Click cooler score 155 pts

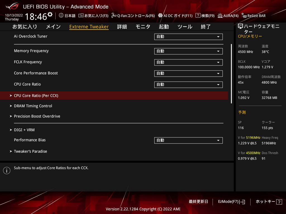(x=267, y=128)
